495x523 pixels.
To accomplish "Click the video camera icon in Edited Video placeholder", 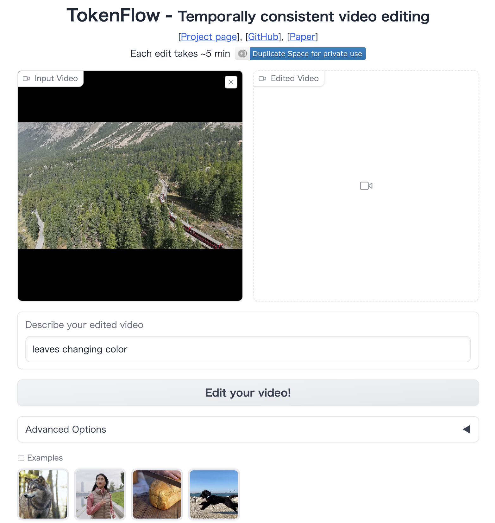I will (x=366, y=186).
